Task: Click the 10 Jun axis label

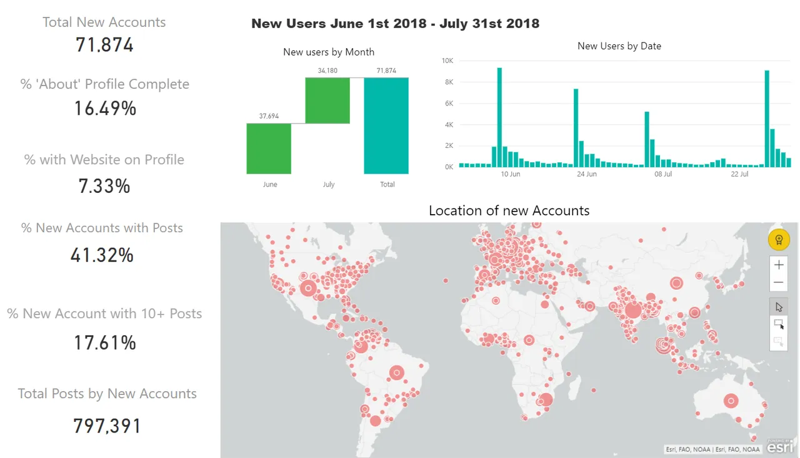Action: coord(511,174)
